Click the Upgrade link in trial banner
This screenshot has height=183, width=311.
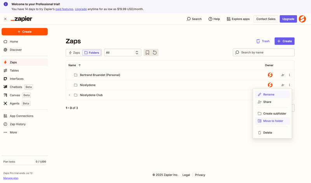[x=81, y=9]
